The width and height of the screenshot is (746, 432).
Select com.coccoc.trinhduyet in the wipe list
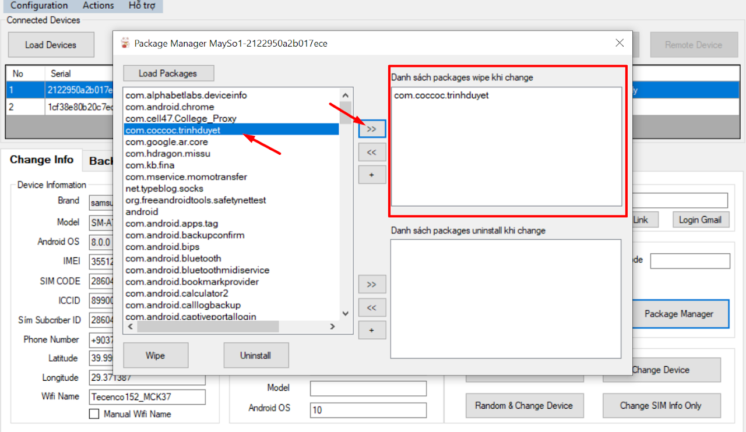pos(441,95)
